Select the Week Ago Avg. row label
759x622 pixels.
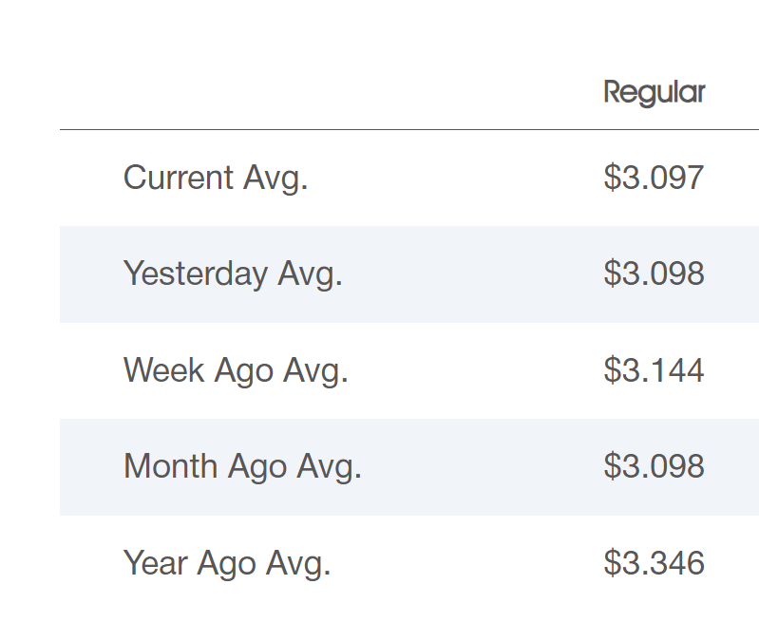(x=236, y=370)
